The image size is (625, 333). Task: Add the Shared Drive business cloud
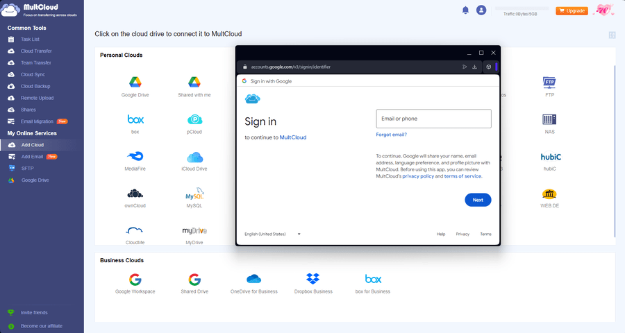tap(194, 283)
